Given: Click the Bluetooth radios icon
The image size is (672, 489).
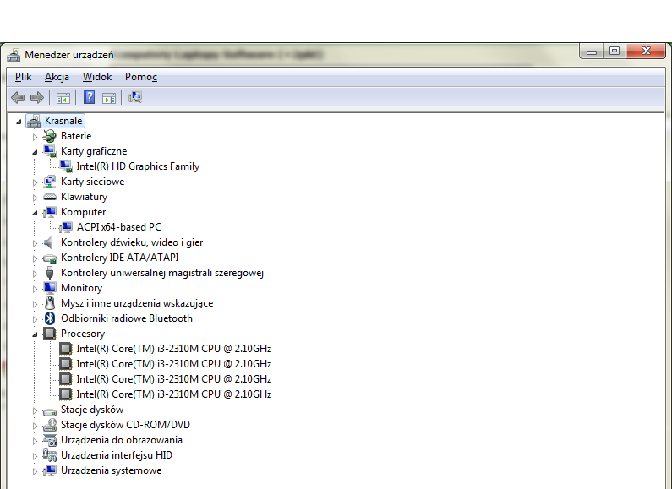Looking at the screenshot, I should coord(50,318).
